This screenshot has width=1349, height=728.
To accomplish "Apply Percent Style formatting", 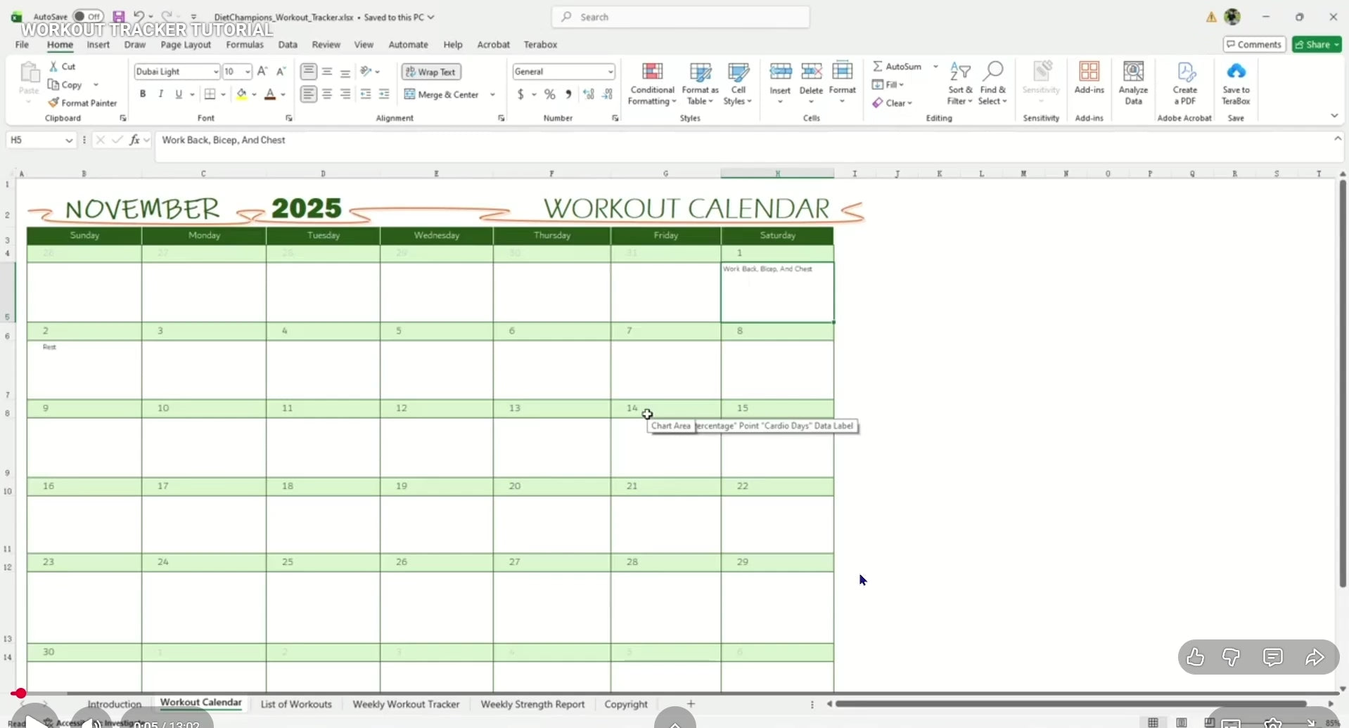I will point(550,93).
